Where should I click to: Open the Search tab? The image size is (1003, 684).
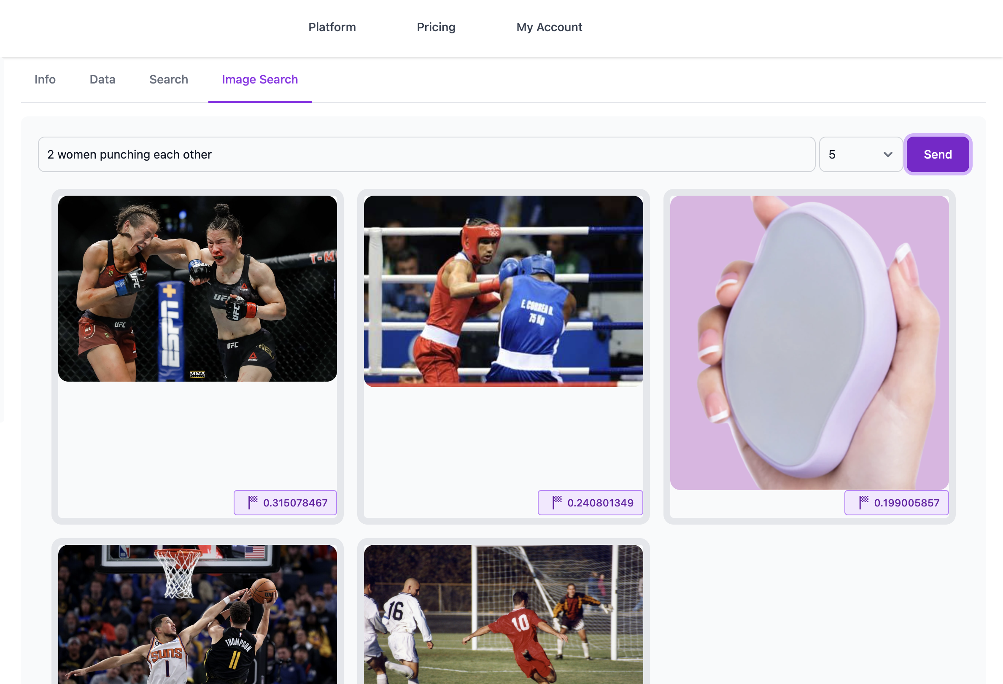pos(169,79)
